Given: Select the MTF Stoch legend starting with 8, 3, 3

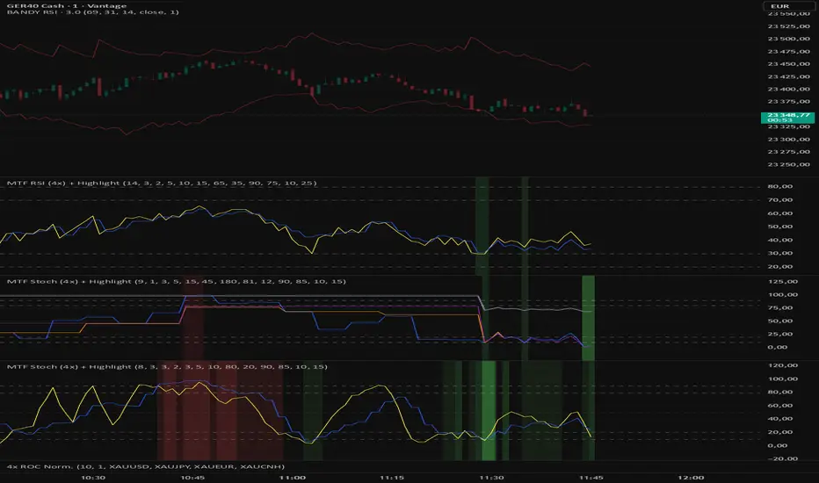Looking at the screenshot, I should click(x=167, y=366).
